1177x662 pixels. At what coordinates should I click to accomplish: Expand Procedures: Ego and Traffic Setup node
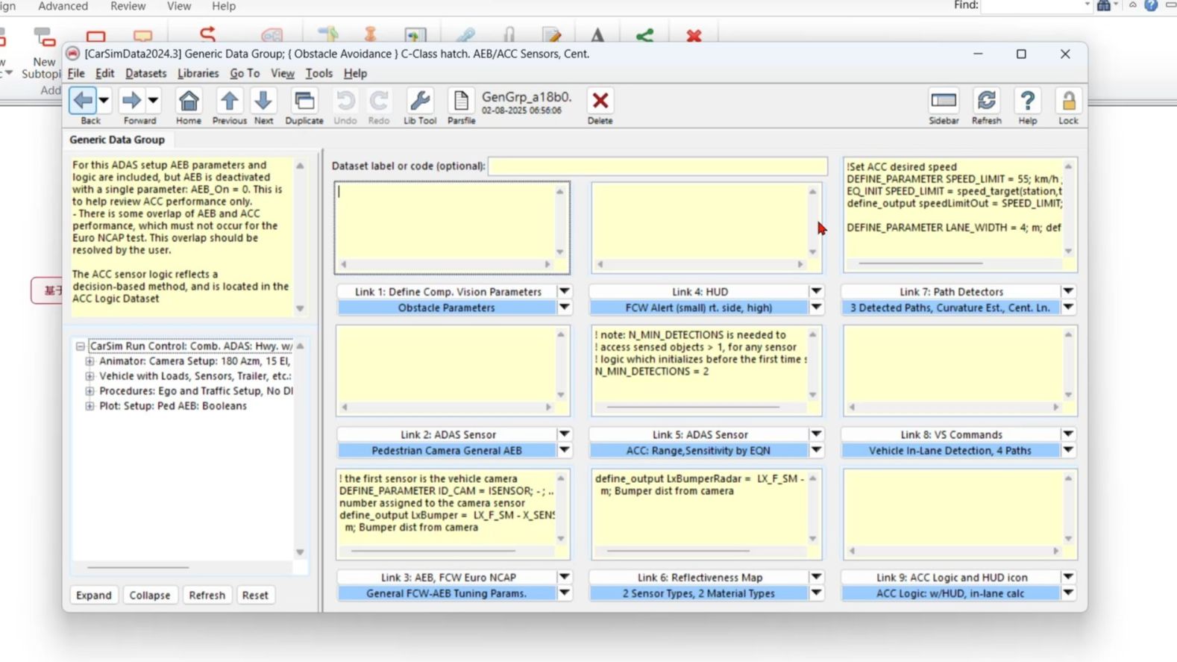pyautogui.click(x=90, y=391)
